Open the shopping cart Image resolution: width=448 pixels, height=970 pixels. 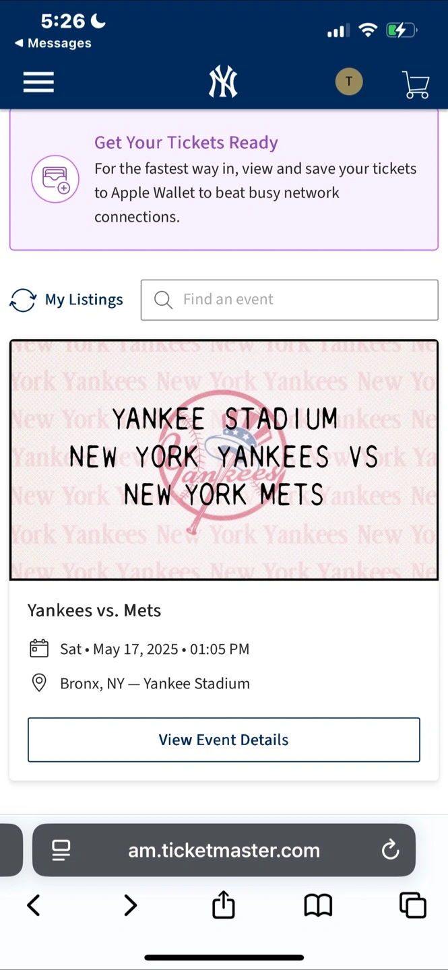[416, 84]
